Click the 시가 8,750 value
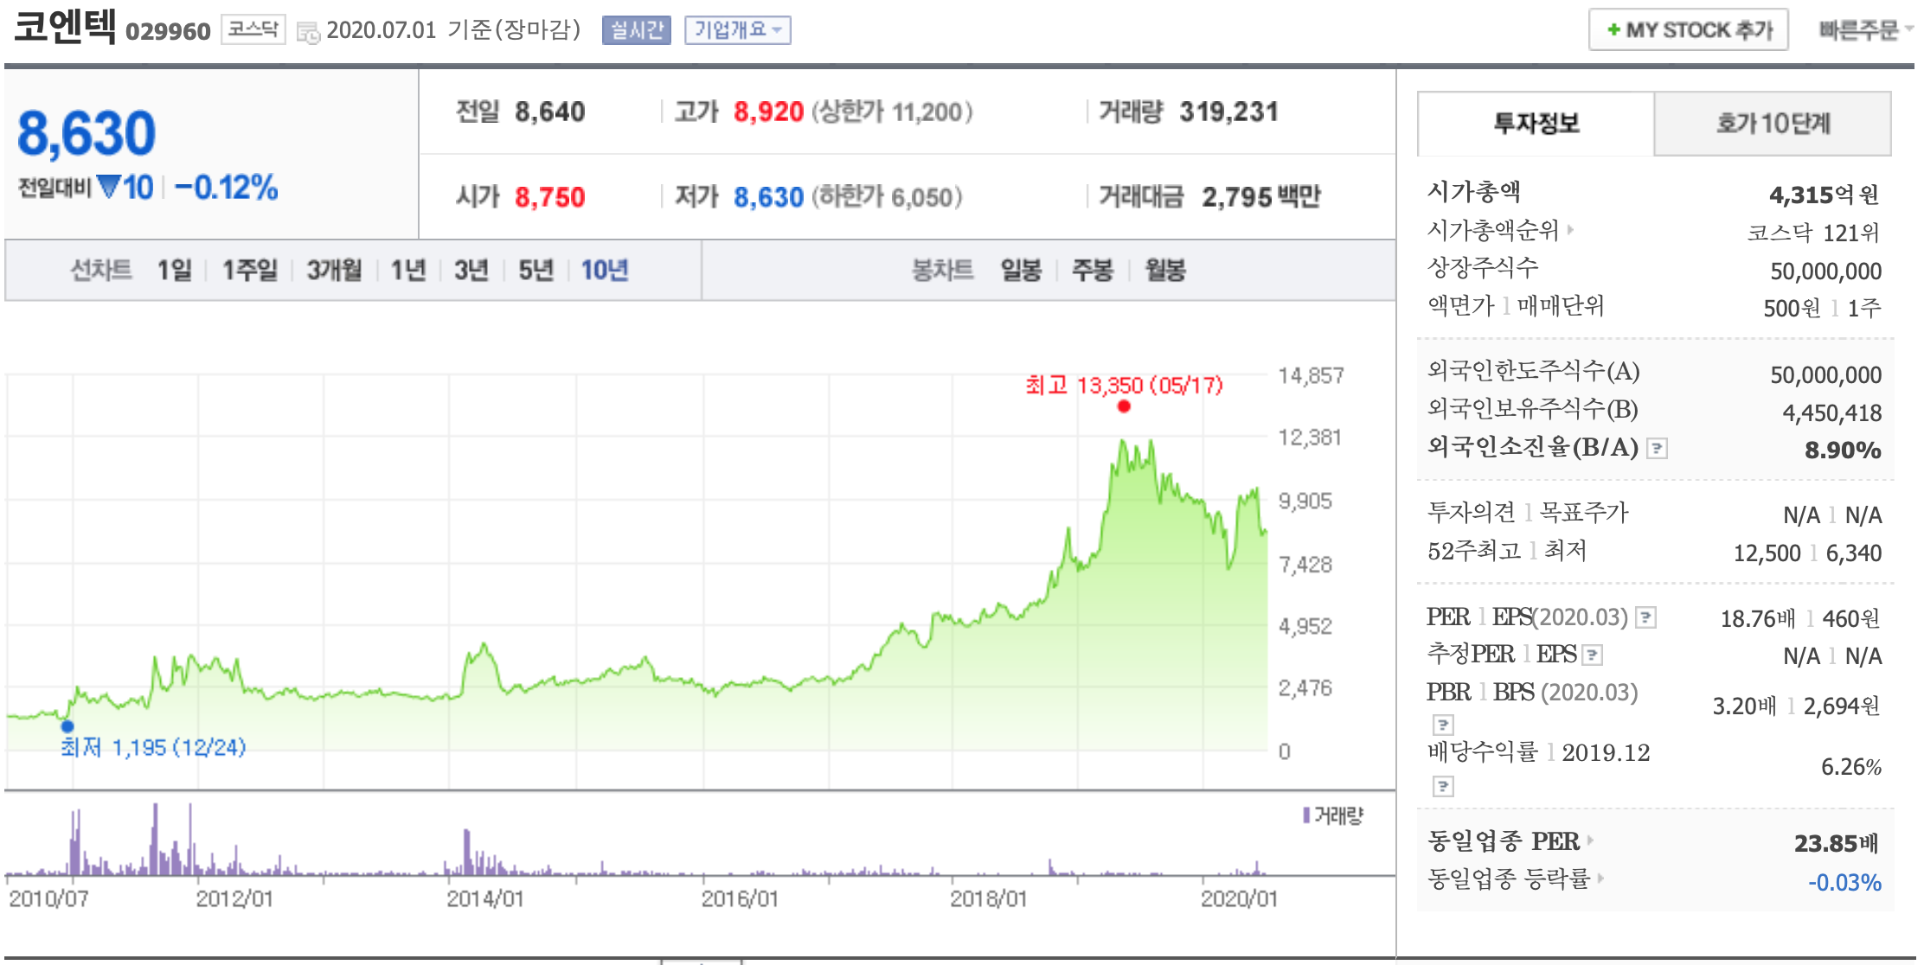 pos(550,197)
